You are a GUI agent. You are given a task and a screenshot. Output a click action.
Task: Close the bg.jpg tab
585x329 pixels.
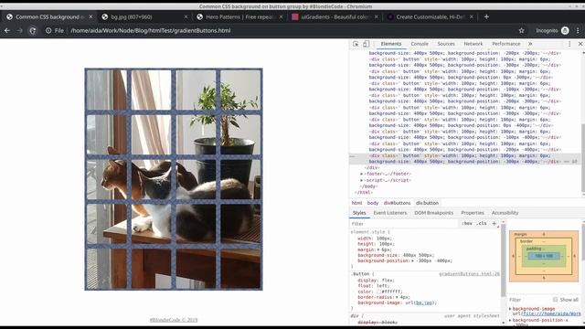(186, 16)
